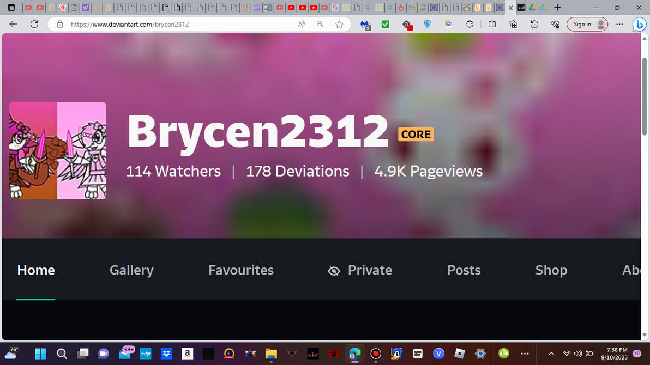
Task: Open File Explorer from taskbar
Action: coord(271,354)
